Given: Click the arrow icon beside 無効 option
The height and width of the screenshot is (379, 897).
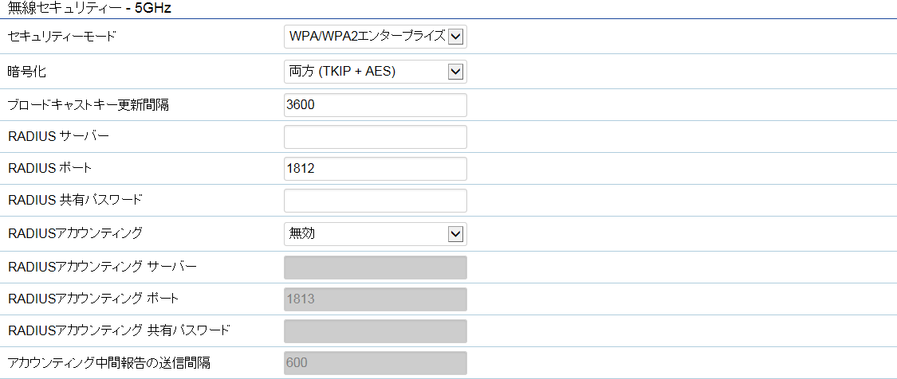Looking at the screenshot, I should click(455, 234).
